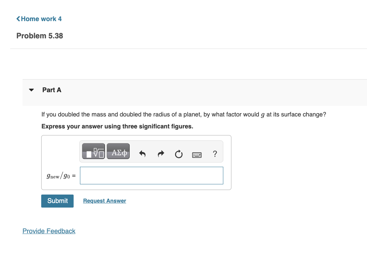Submit the answer
The height and width of the screenshot is (273, 367).
(x=57, y=201)
